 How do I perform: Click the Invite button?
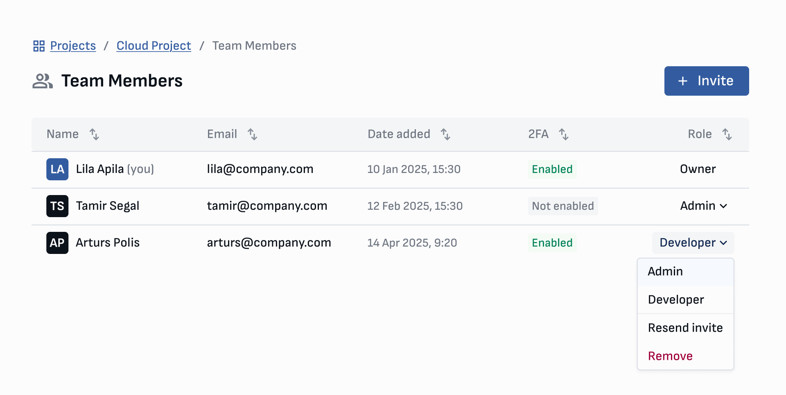[706, 81]
